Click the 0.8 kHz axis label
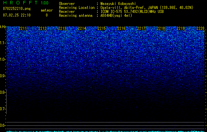Screen dimensions: 207x132 point(3,92)
